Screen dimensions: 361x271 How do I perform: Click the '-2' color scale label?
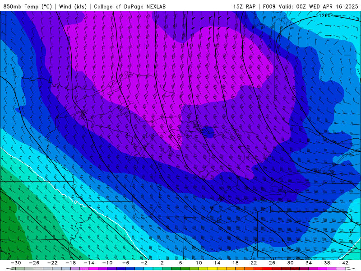pyautogui.click(x=144, y=263)
